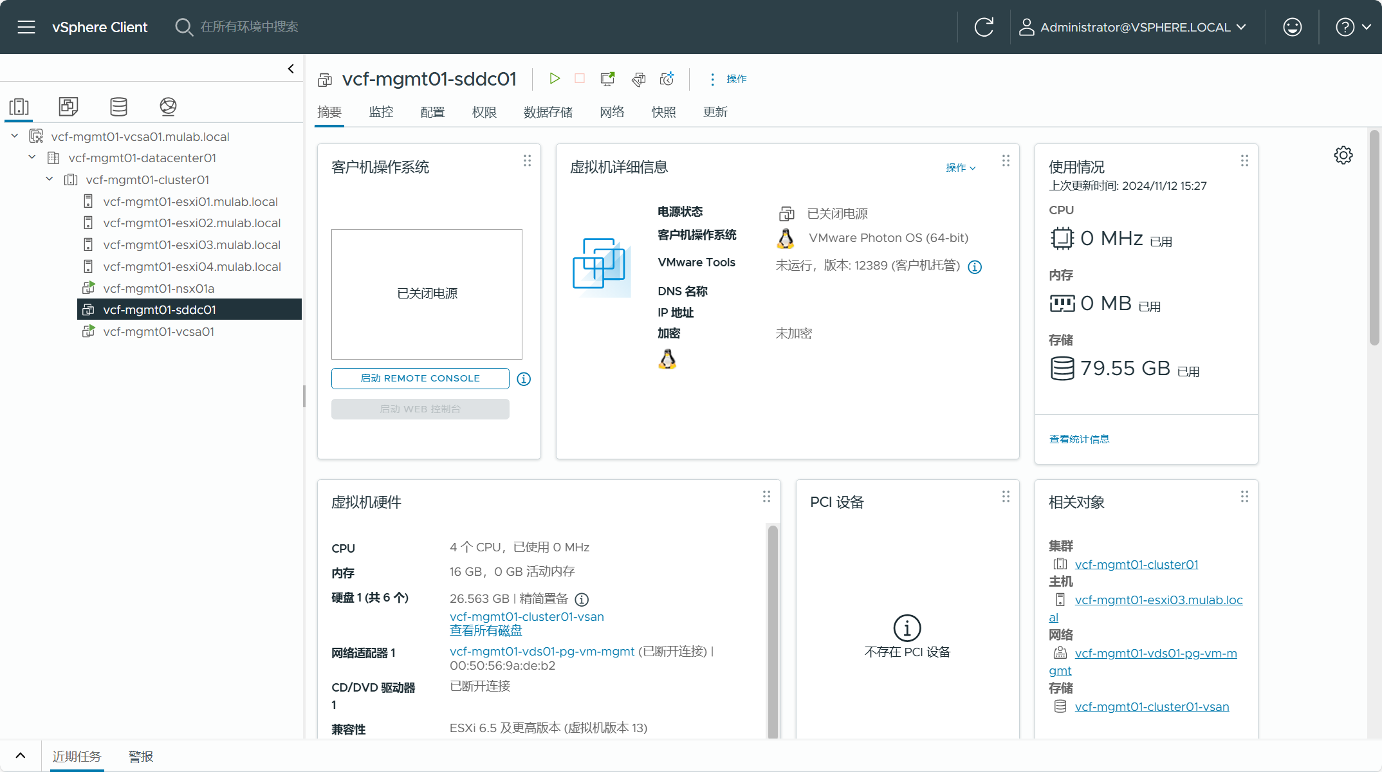This screenshot has width=1382, height=772.
Task: Click drag handle on PCI 设备 card
Action: pos(1006,497)
